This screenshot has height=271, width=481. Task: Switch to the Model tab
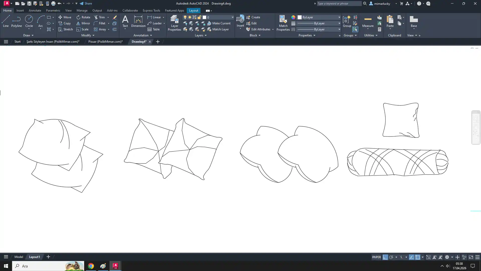pyautogui.click(x=19, y=257)
